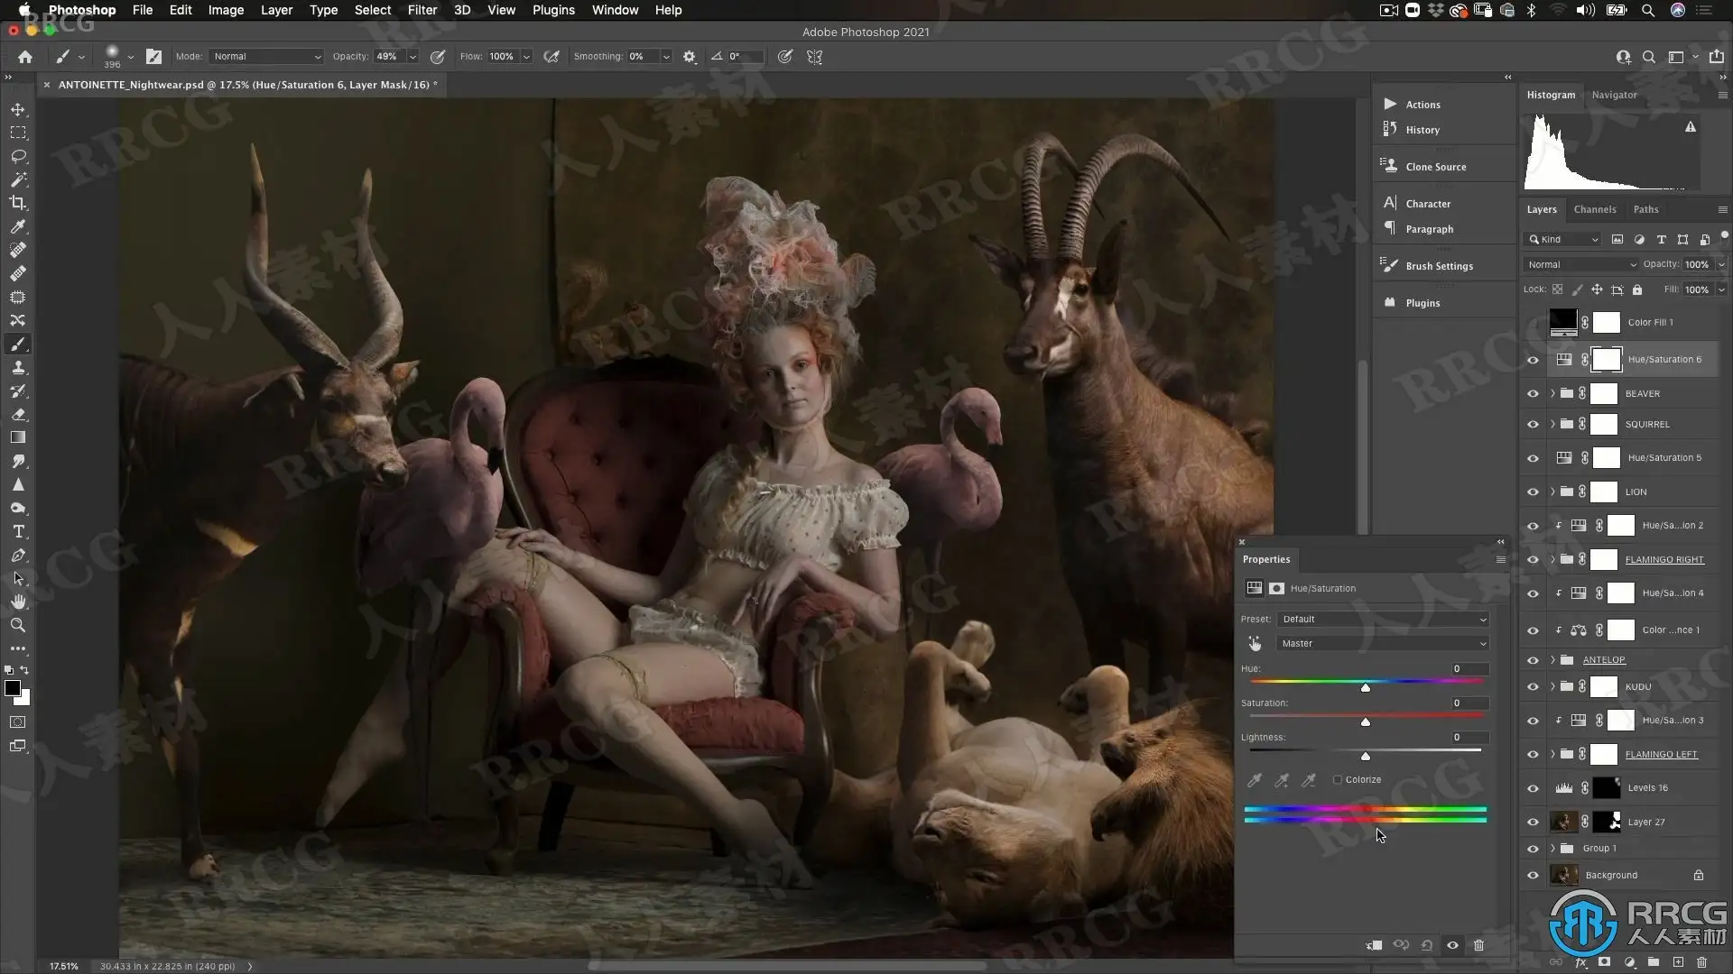1733x974 pixels.
Task: Open the Filter menu
Action: [422, 10]
